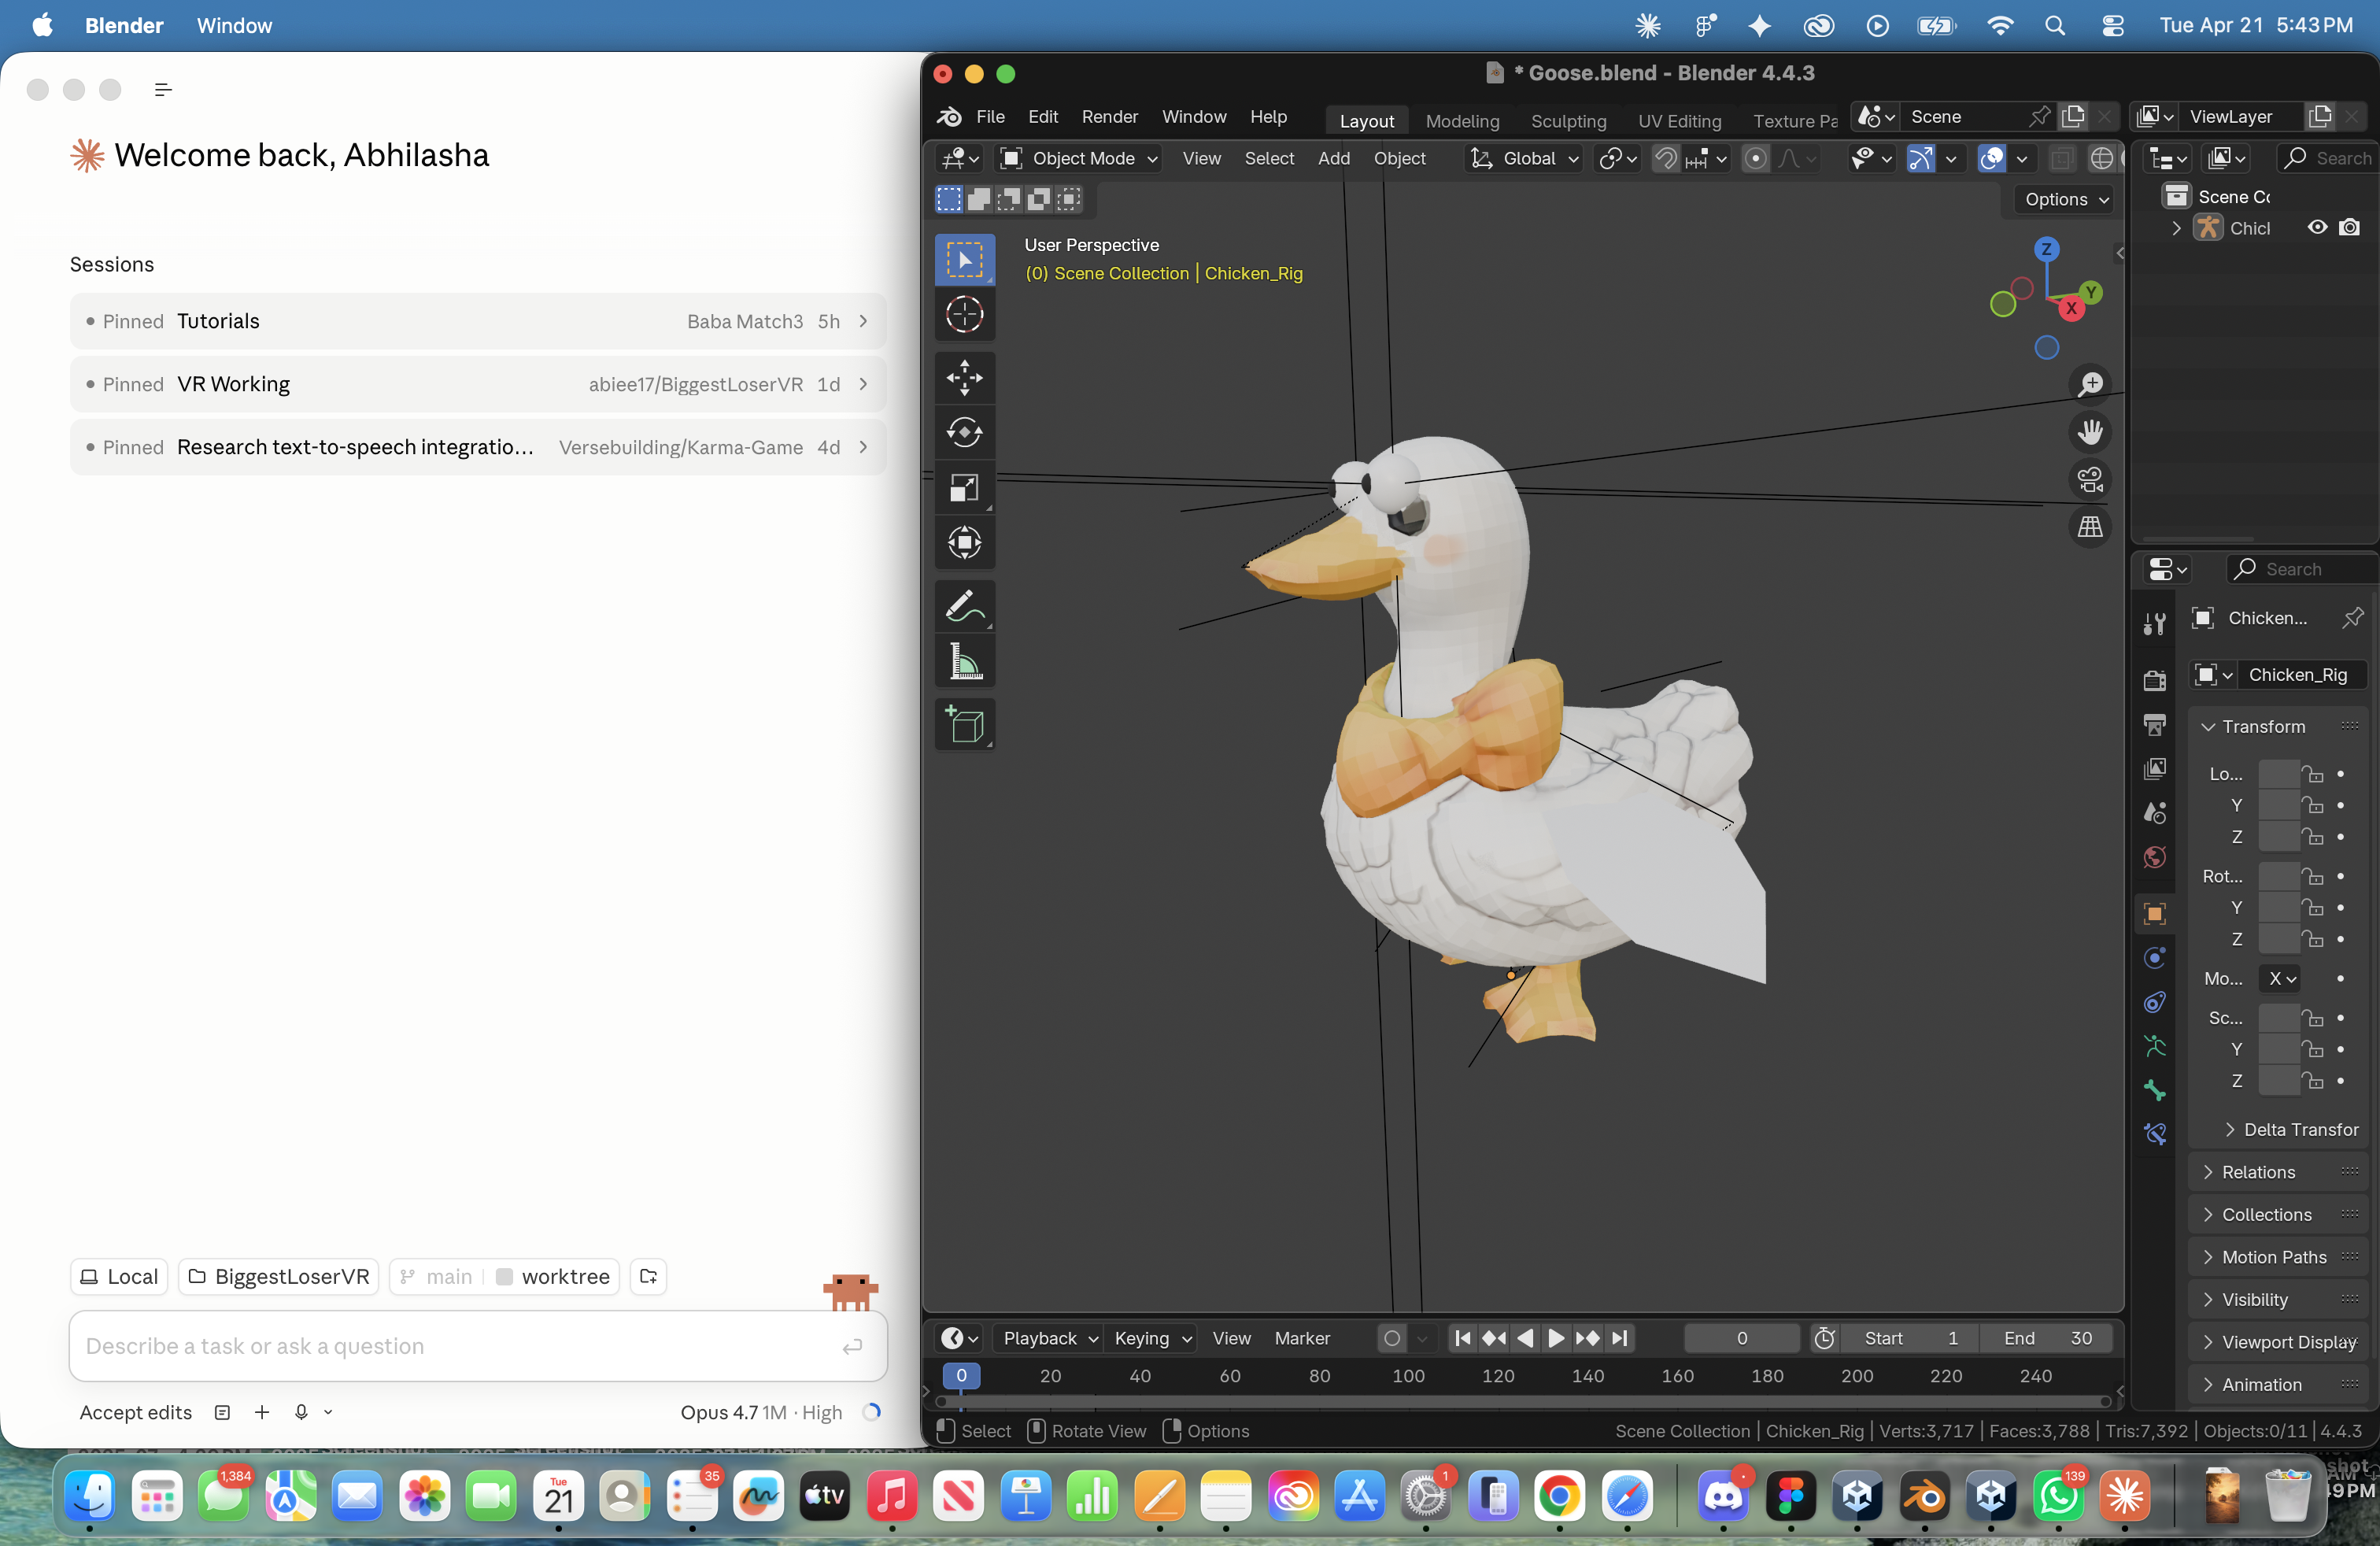Expand Chicken collection in outliner

point(2175,228)
